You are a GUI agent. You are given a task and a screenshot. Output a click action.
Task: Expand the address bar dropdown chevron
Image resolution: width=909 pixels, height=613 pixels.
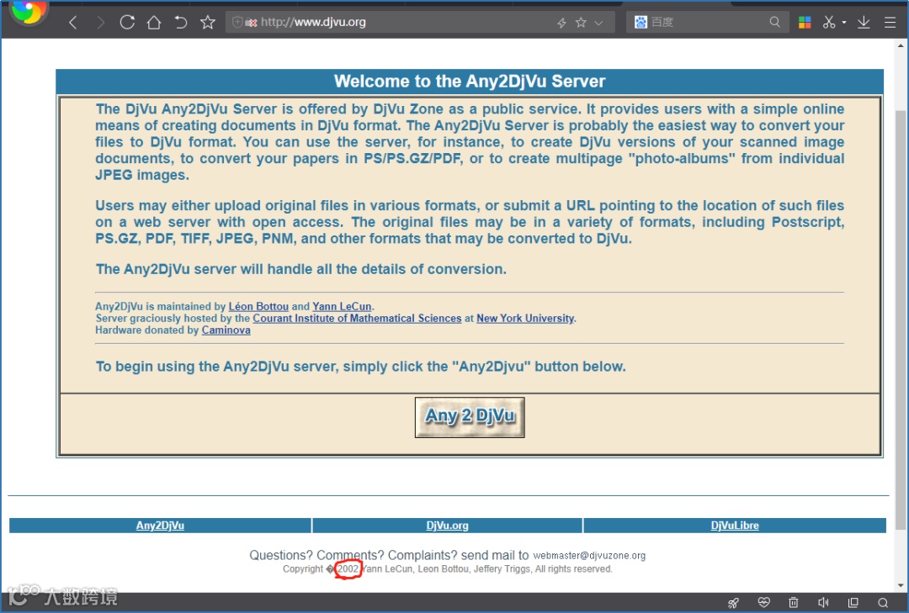[599, 23]
